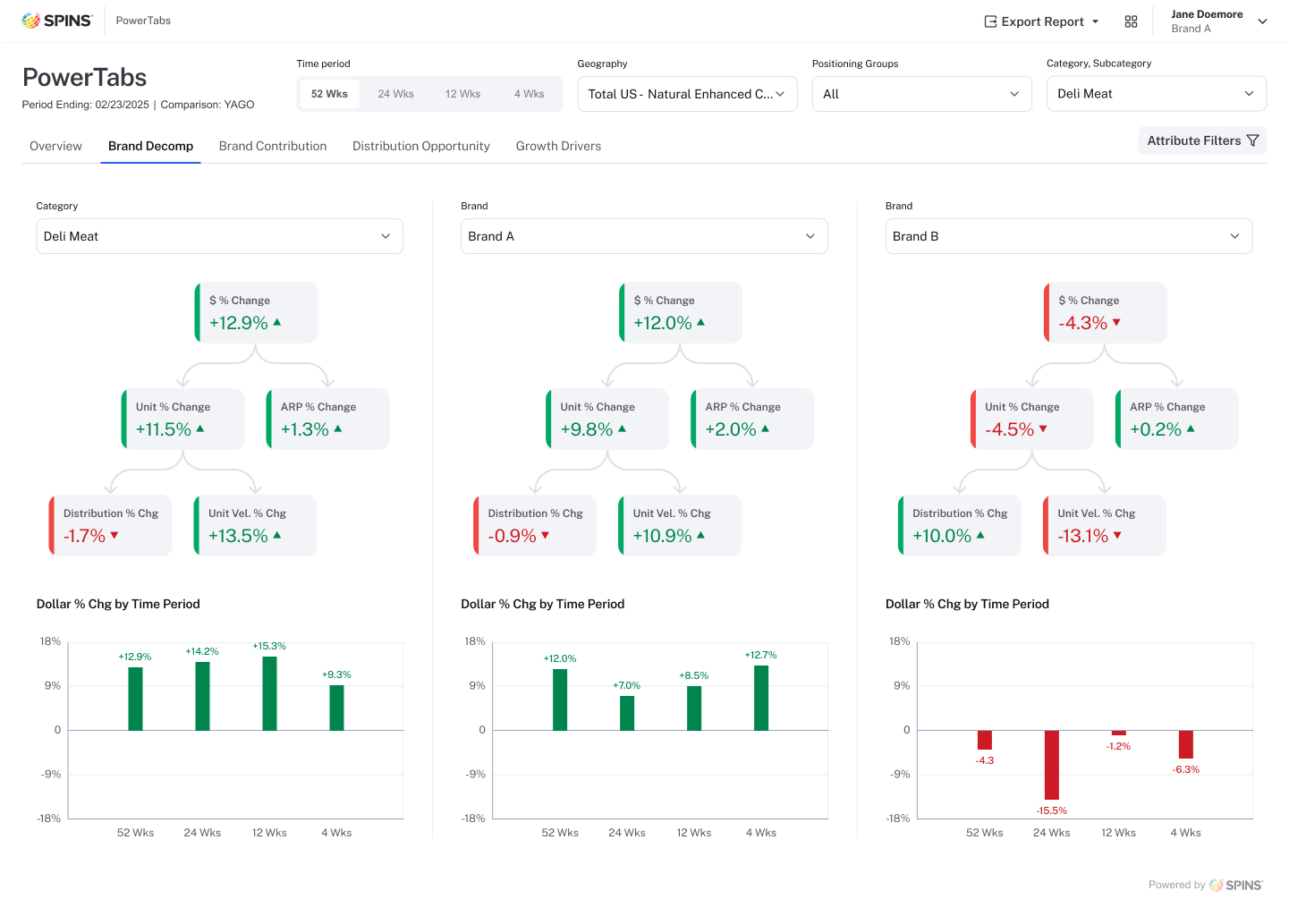
Task: Click the -4.3 bar in Brand B chart
Action: tap(985, 740)
